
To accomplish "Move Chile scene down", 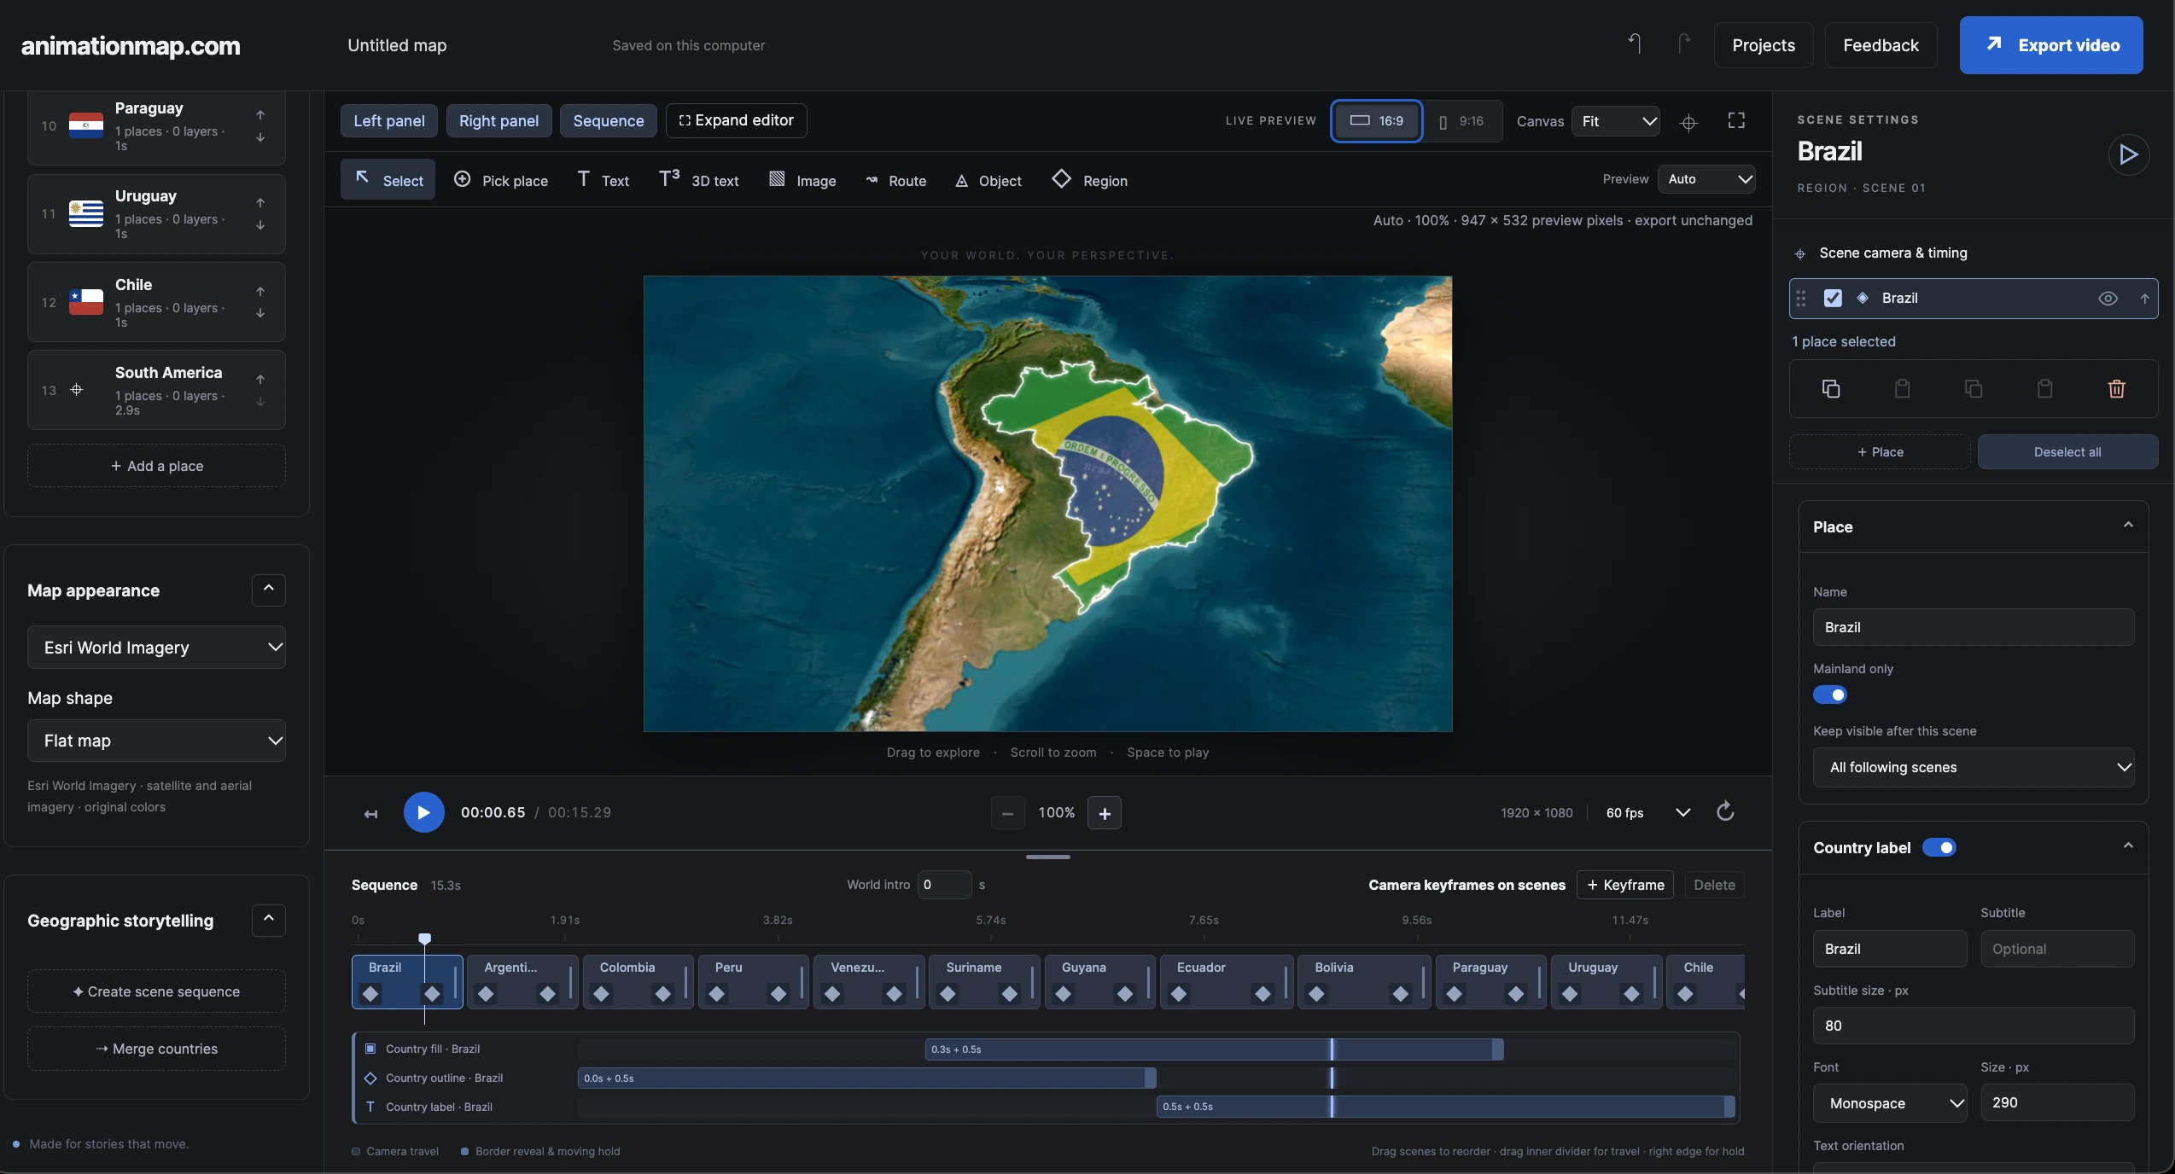I will click(x=260, y=313).
